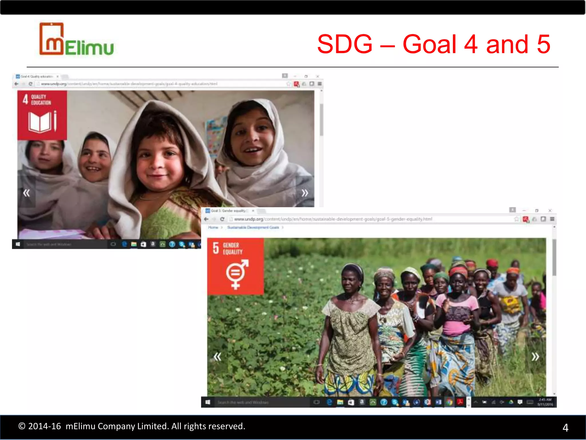This screenshot has height=440, width=586.
Task: Click red extension icon in Goal 4 window
Action: tap(296, 84)
